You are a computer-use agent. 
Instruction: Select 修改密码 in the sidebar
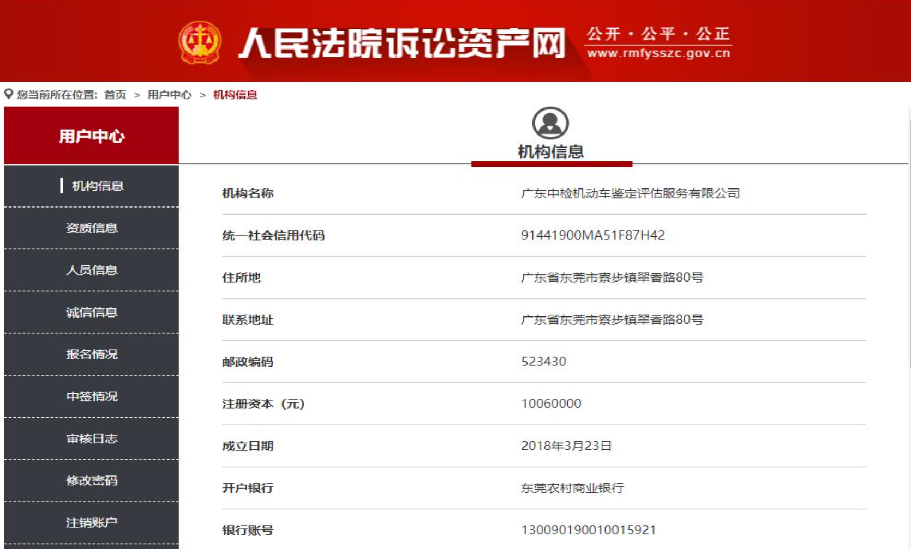[x=92, y=480]
